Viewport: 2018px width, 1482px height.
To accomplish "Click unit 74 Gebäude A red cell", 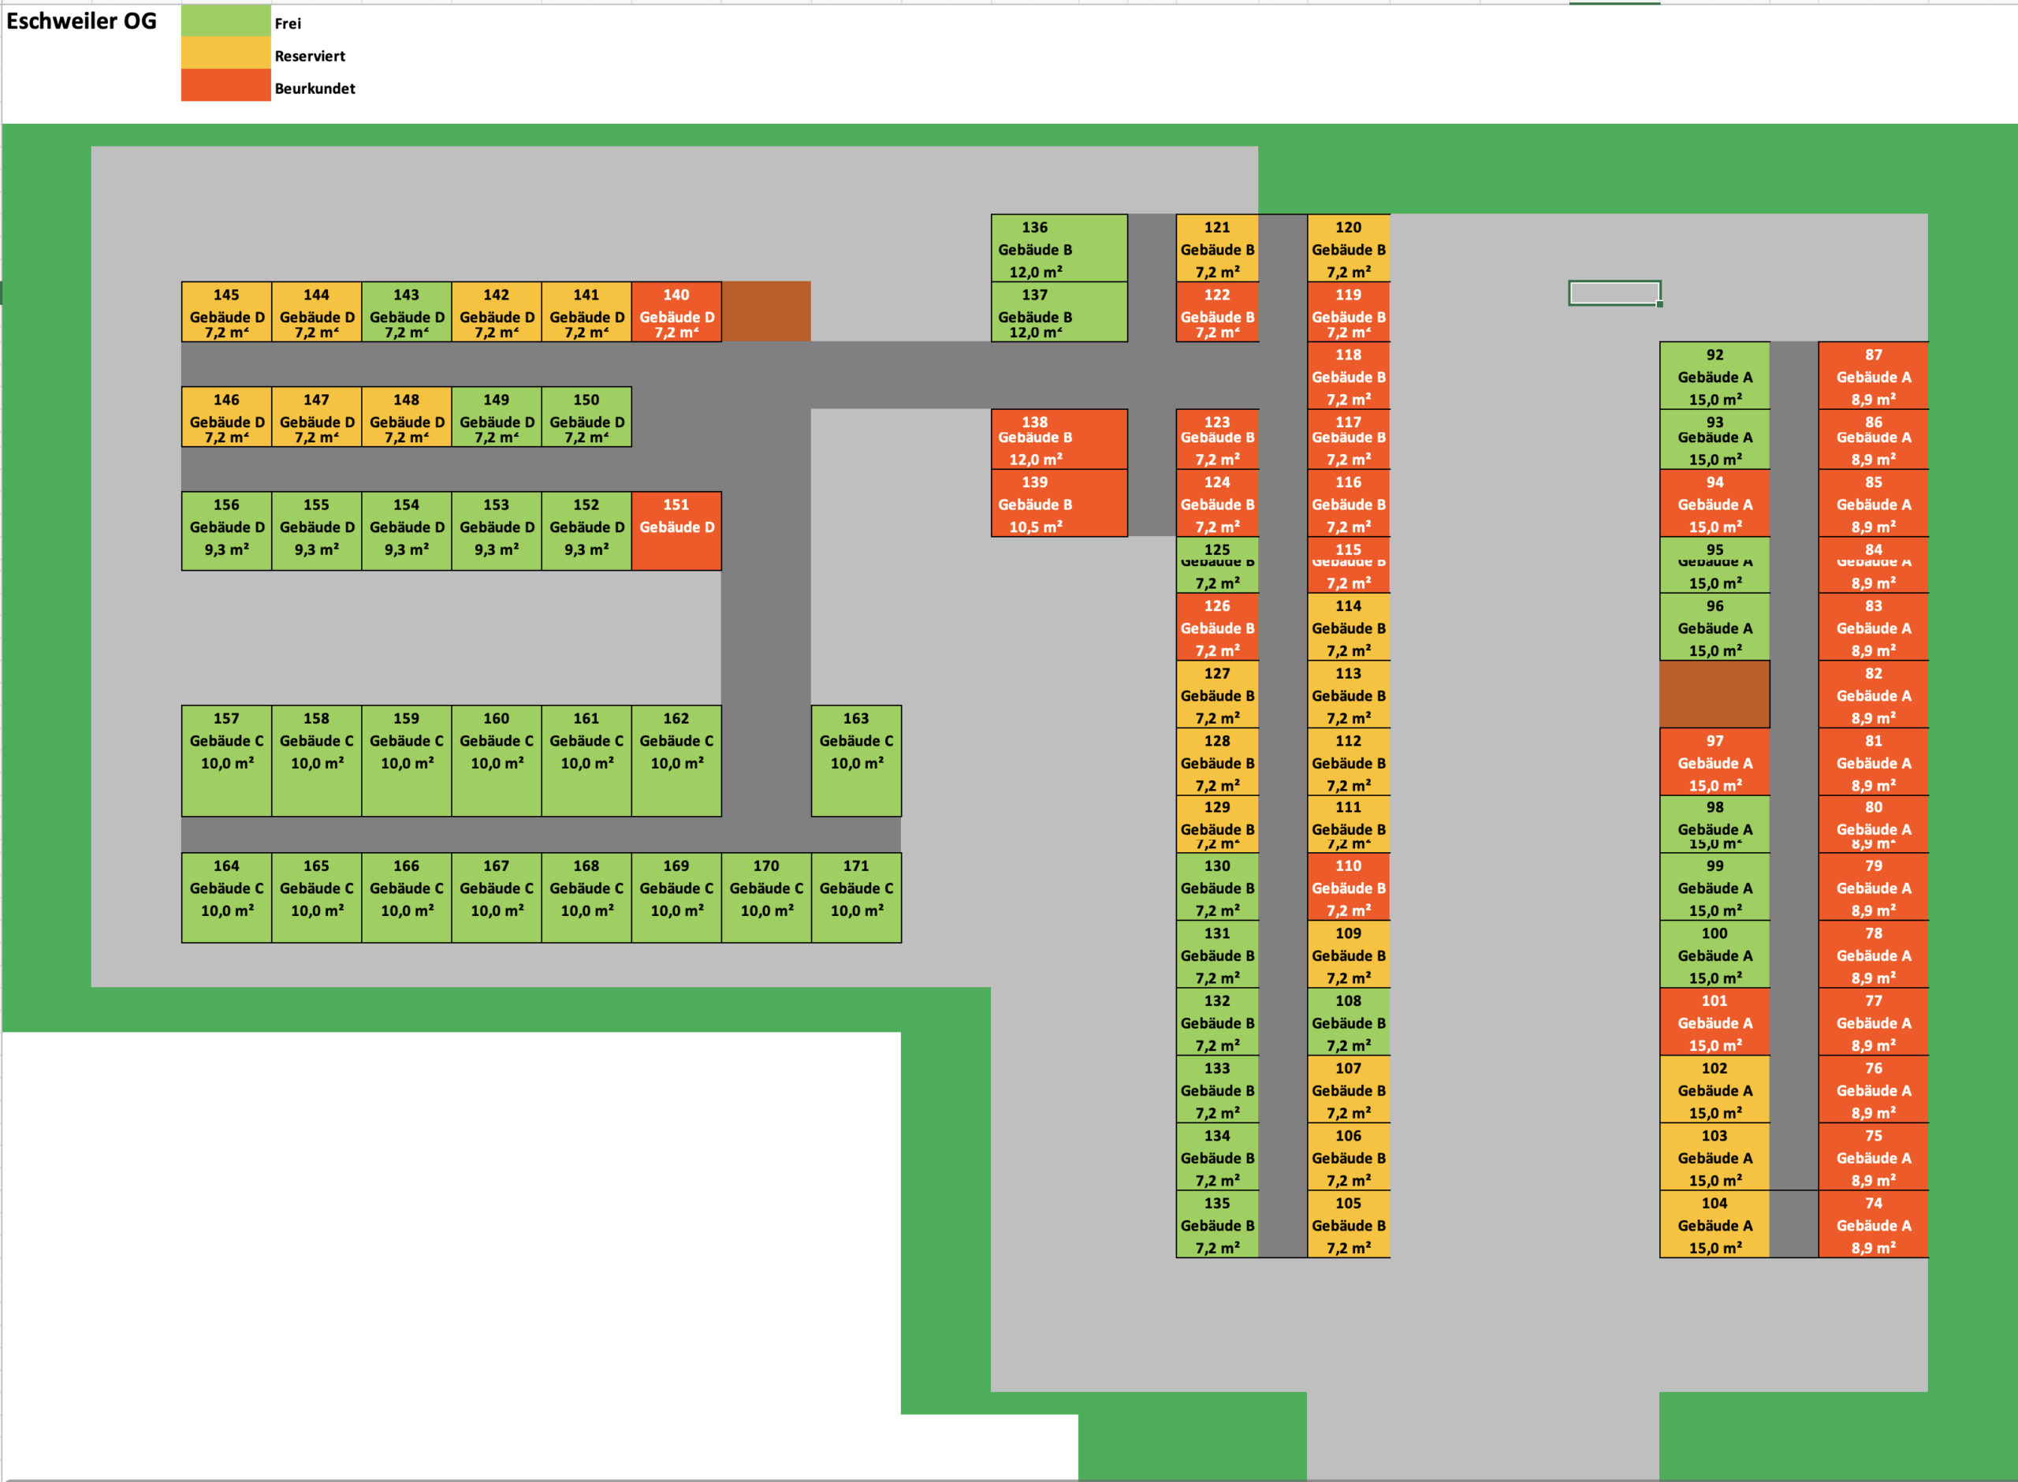I will pyautogui.click(x=1873, y=1224).
